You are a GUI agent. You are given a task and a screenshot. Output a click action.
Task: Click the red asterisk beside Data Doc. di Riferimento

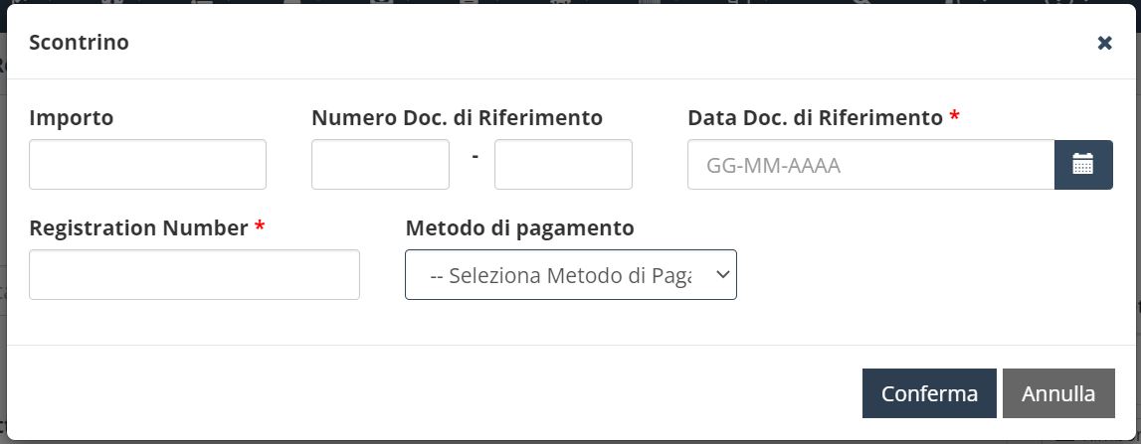coord(955,115)
